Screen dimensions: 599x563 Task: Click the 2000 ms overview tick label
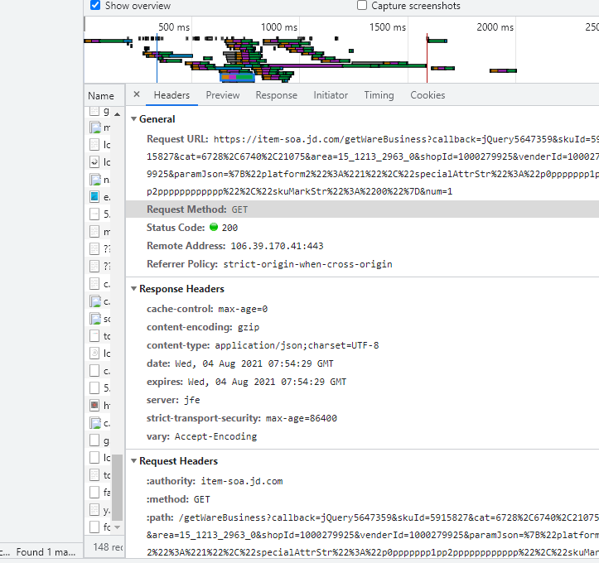[x=495, y=27]
